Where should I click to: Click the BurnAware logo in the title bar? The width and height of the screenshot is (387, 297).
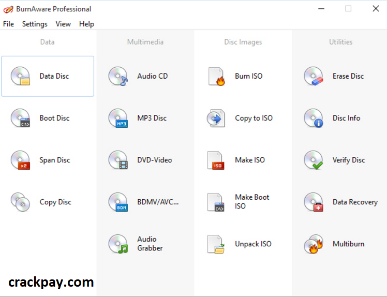[x=8, y=9]
